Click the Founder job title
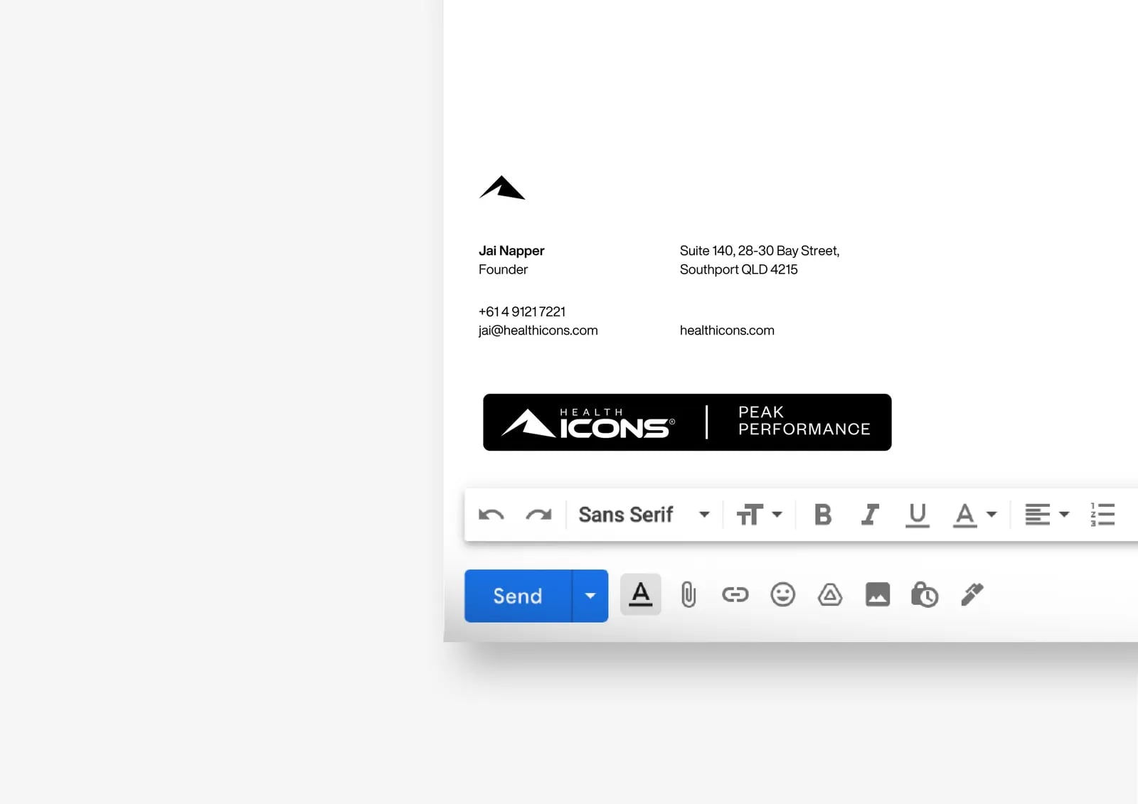The width and height of the screenshot is (1138, 804). coord(504,269)
